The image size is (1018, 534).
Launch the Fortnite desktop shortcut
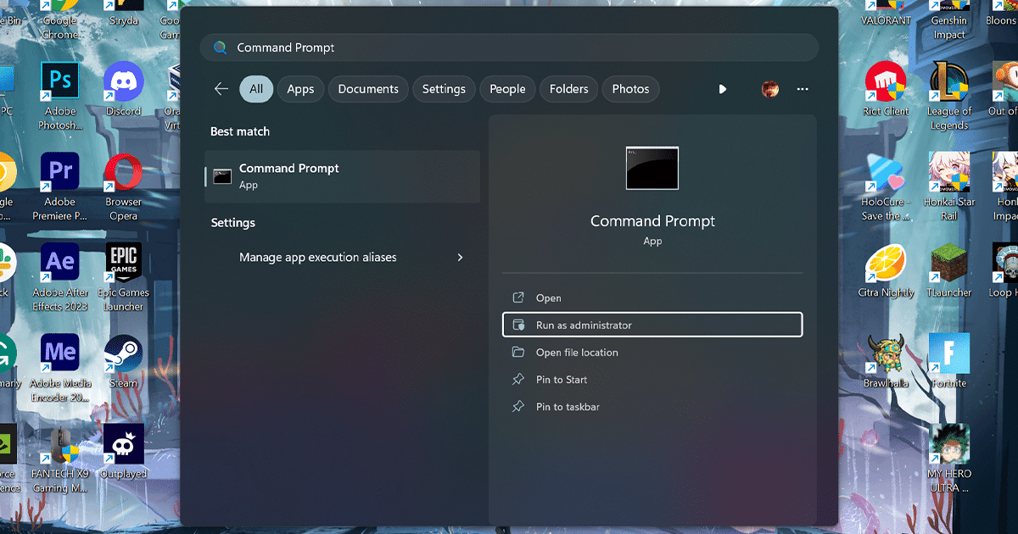(948, 354)
